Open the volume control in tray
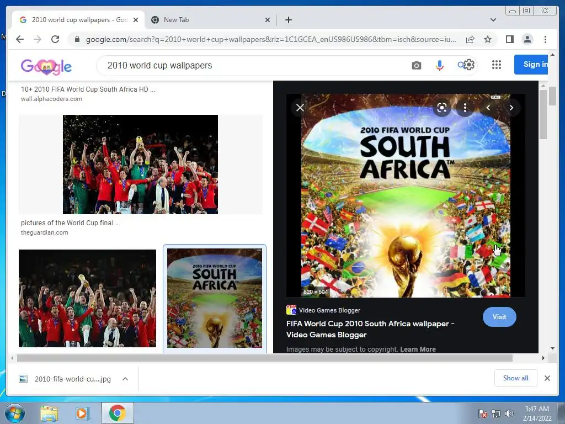This screenshot has width=565, height=424. [x=509, y=414]
